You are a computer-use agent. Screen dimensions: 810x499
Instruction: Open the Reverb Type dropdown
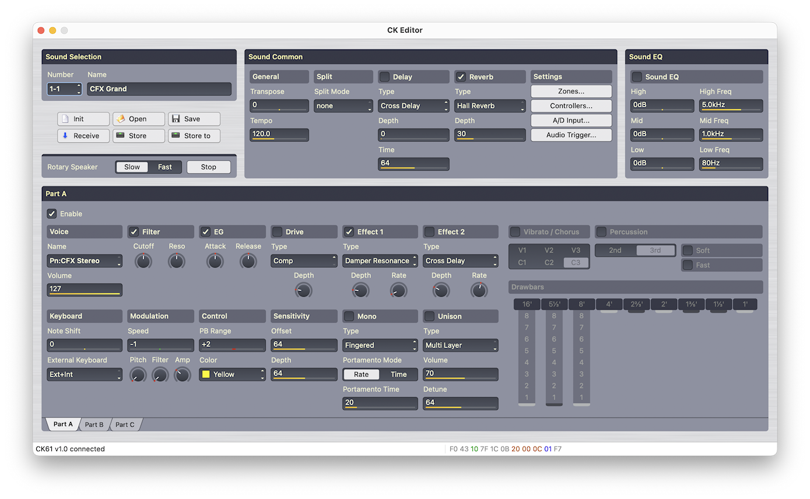490,106
